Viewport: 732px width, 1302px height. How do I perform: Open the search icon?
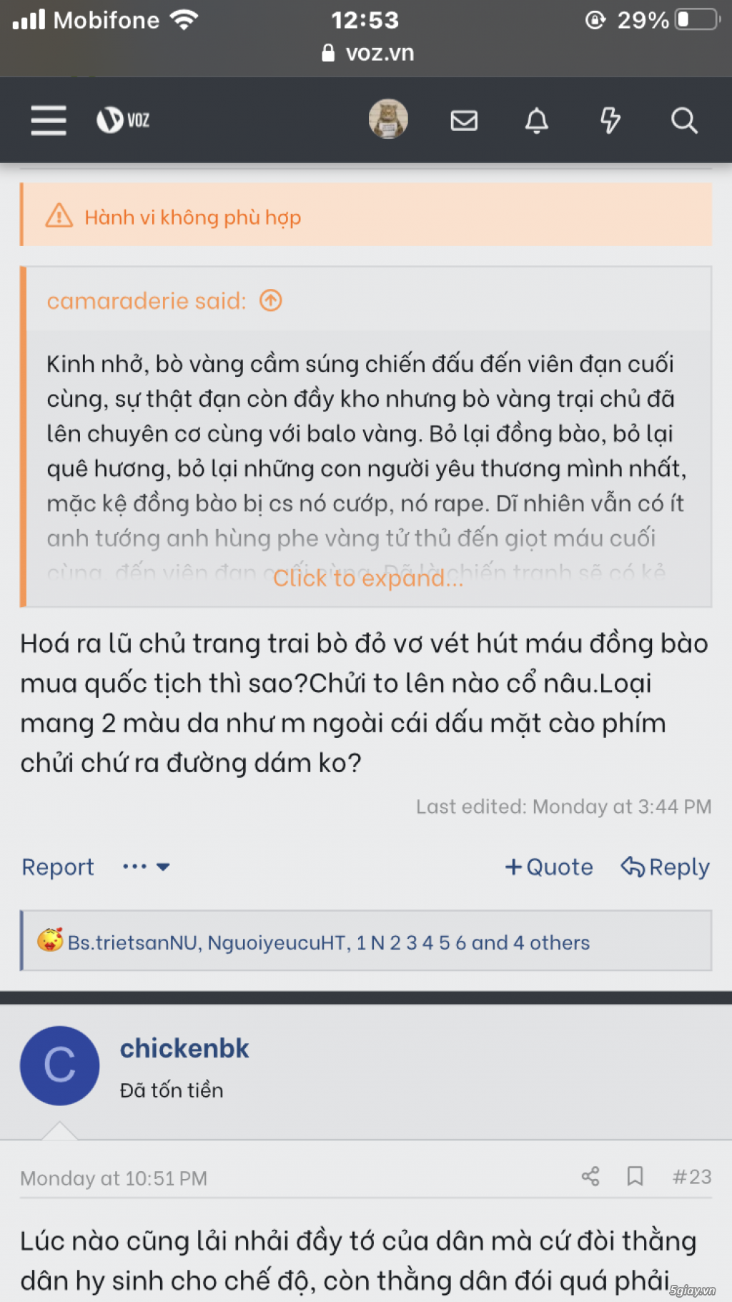684,120
